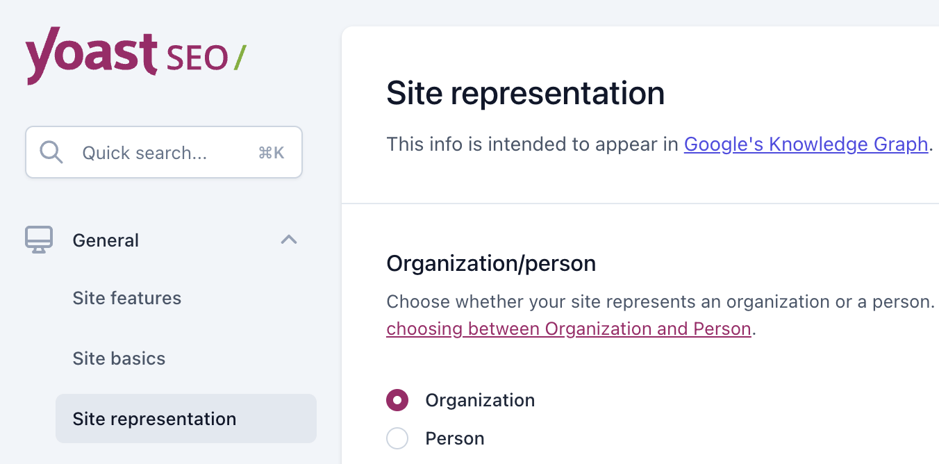This screenshot has height=464, width=939.
Task: Follow the choosing between Organization and Person link
Action: pyautogui.click(x=568, y=329)
